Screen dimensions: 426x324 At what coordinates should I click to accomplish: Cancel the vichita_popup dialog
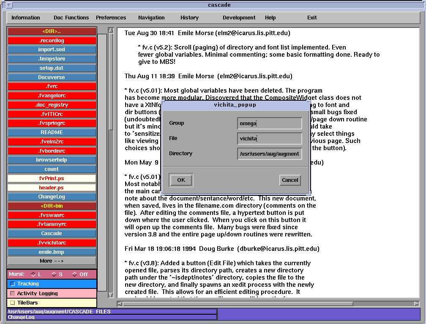pos(290,180)
